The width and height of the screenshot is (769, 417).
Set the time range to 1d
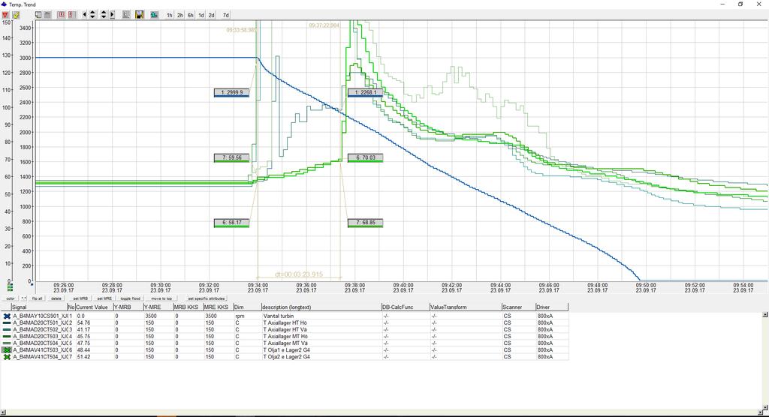coord(201,15)
